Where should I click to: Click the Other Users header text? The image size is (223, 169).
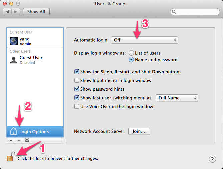tap(20, 51)
